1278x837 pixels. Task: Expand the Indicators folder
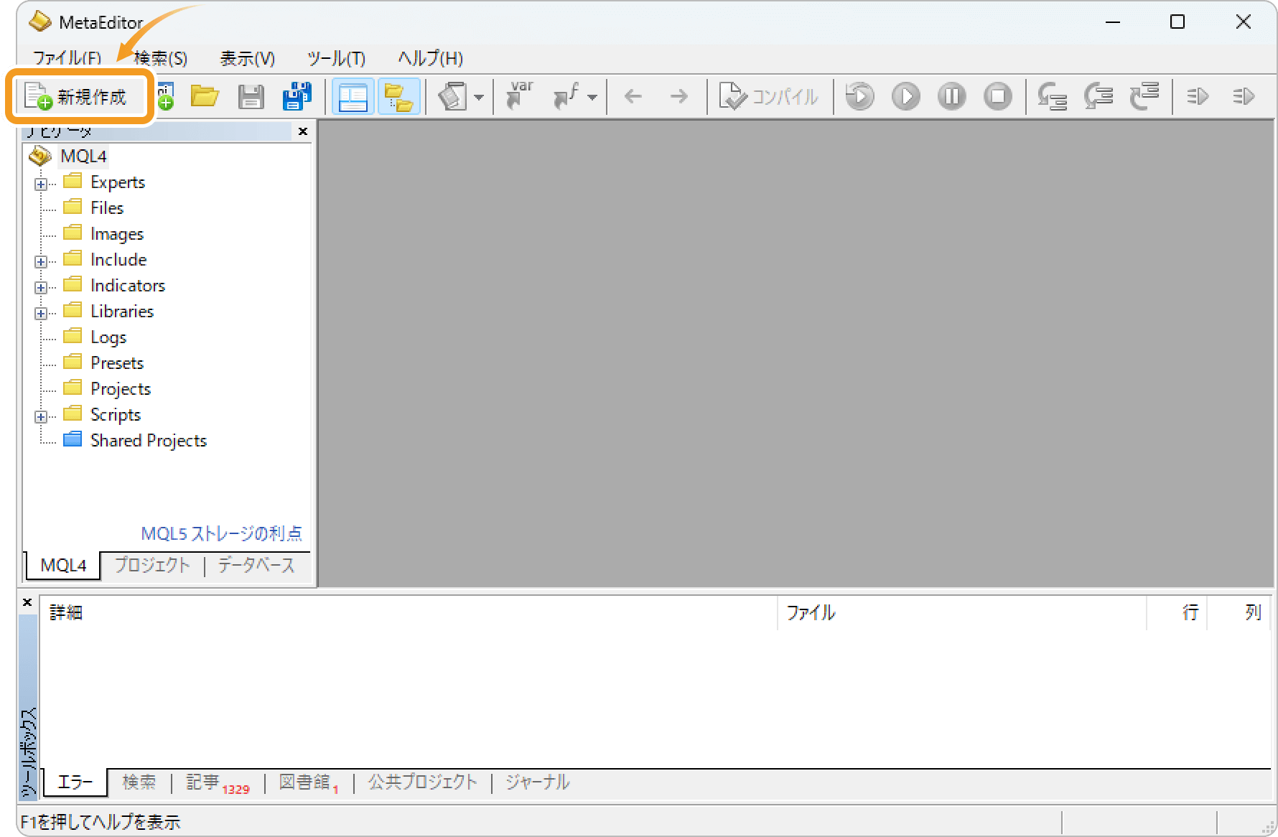point(41,287)
